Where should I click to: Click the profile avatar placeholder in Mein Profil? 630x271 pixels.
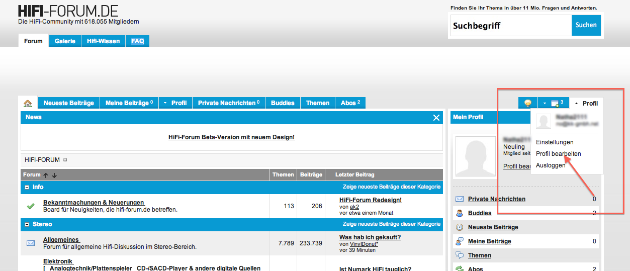477,156
